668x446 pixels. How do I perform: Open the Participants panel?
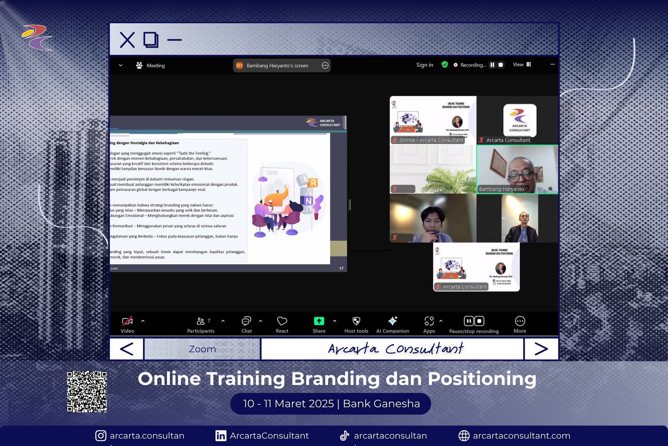tap(200, 324)
